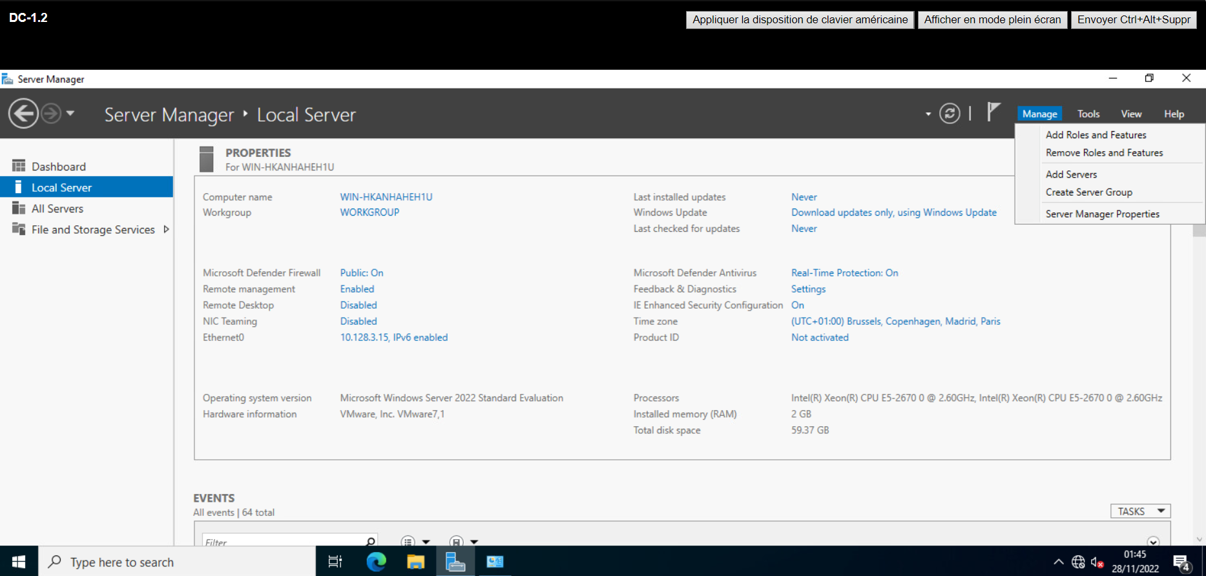Select Local Server in the sidebar
Image resolution: width=1206 pixels, height=576 pixels.
pos(87,187)
